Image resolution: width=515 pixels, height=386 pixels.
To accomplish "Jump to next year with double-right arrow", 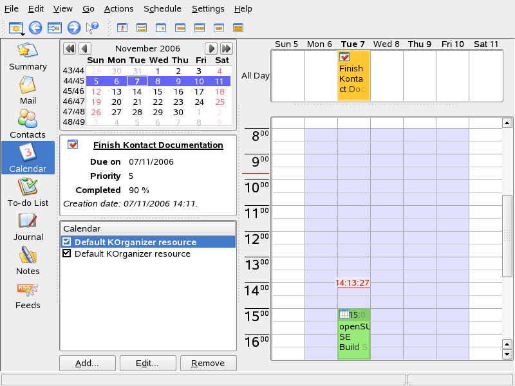I will 227,49.
